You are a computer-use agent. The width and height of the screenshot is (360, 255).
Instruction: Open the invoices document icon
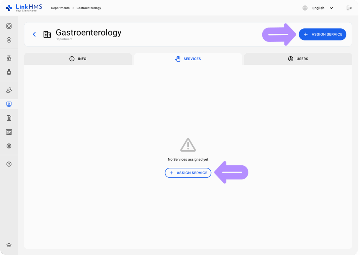(x=9, y=118)
